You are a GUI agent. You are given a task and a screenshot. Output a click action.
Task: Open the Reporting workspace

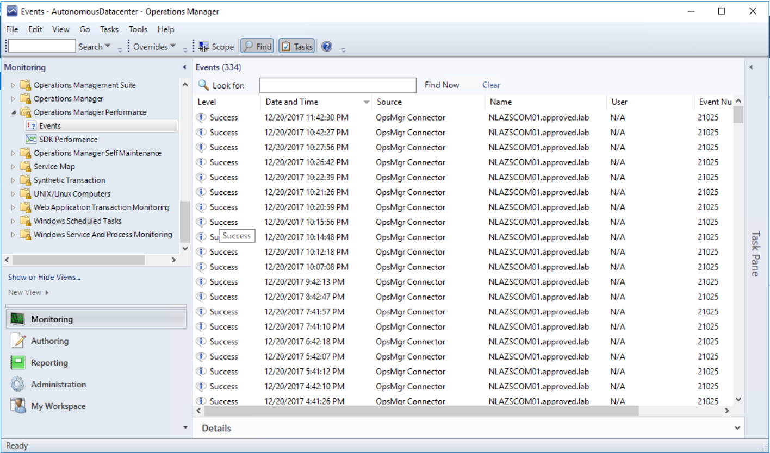(x=49, y=363)
